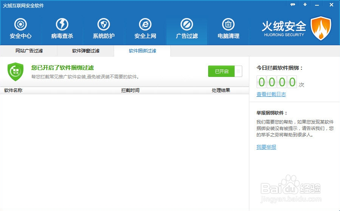The image size is (340, 211).
Task: Click the 您已开启了软件捆绑过滤 heading
Action: coord(62,68)
